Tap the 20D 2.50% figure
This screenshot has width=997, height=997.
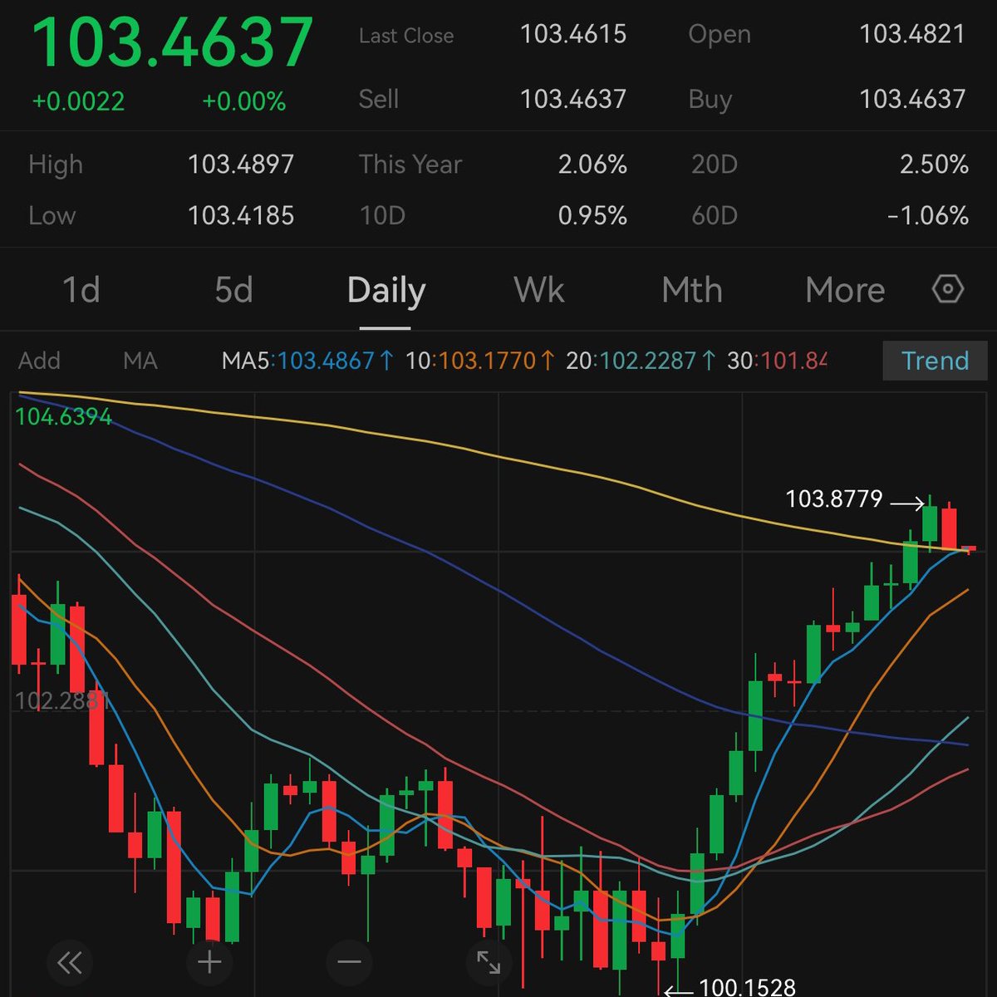934,164
